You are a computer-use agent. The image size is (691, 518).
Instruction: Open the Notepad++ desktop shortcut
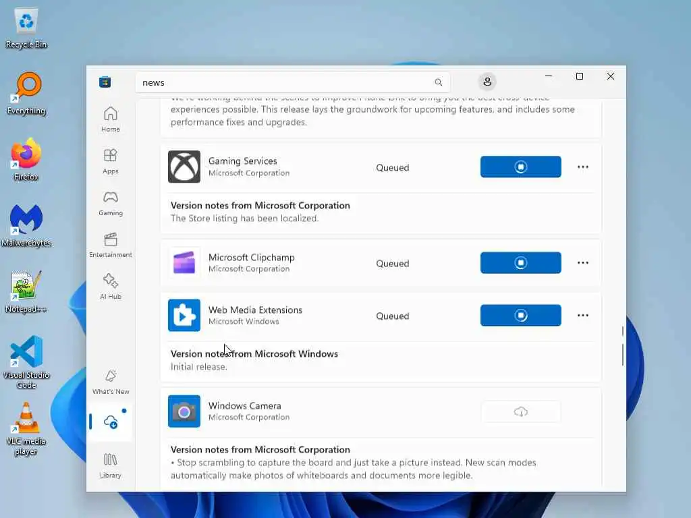[x=26, y=291]
